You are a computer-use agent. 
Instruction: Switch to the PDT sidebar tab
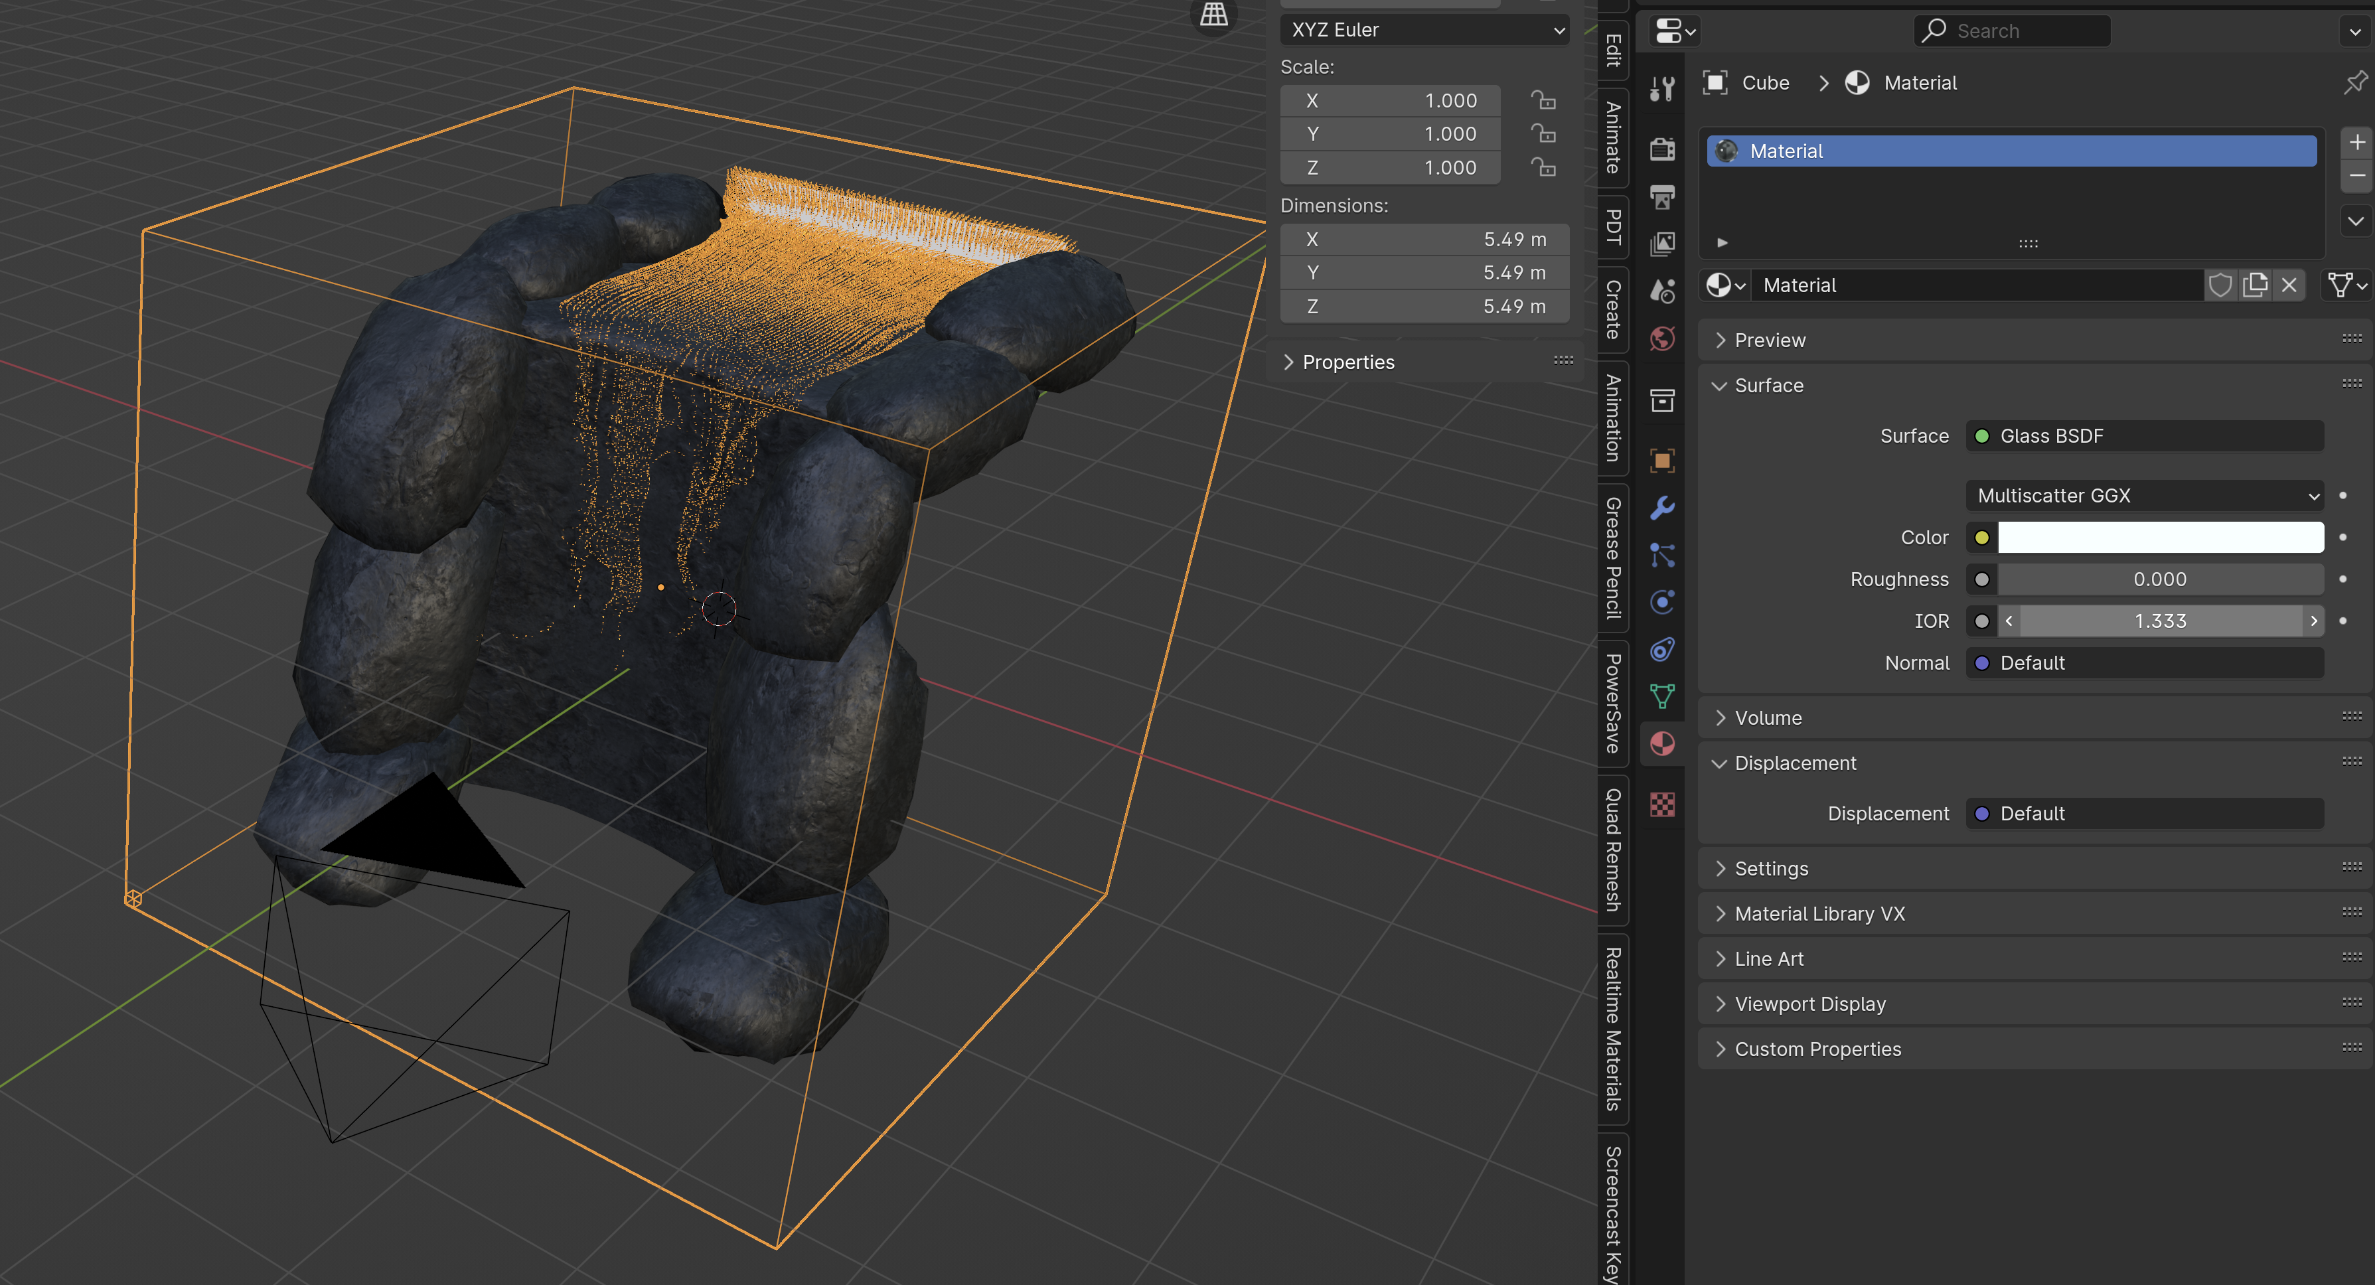pos(1612,227)
